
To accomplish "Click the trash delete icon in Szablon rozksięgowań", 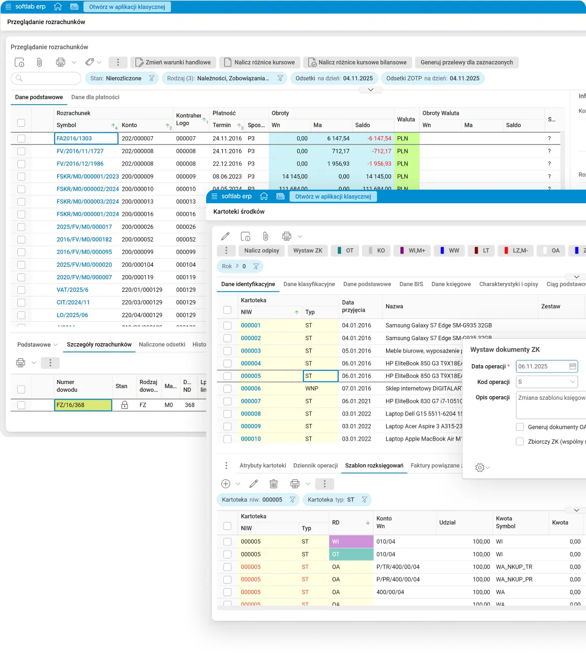I will coord(273,484).
